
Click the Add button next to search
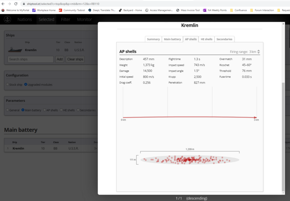tap(59, 59)
